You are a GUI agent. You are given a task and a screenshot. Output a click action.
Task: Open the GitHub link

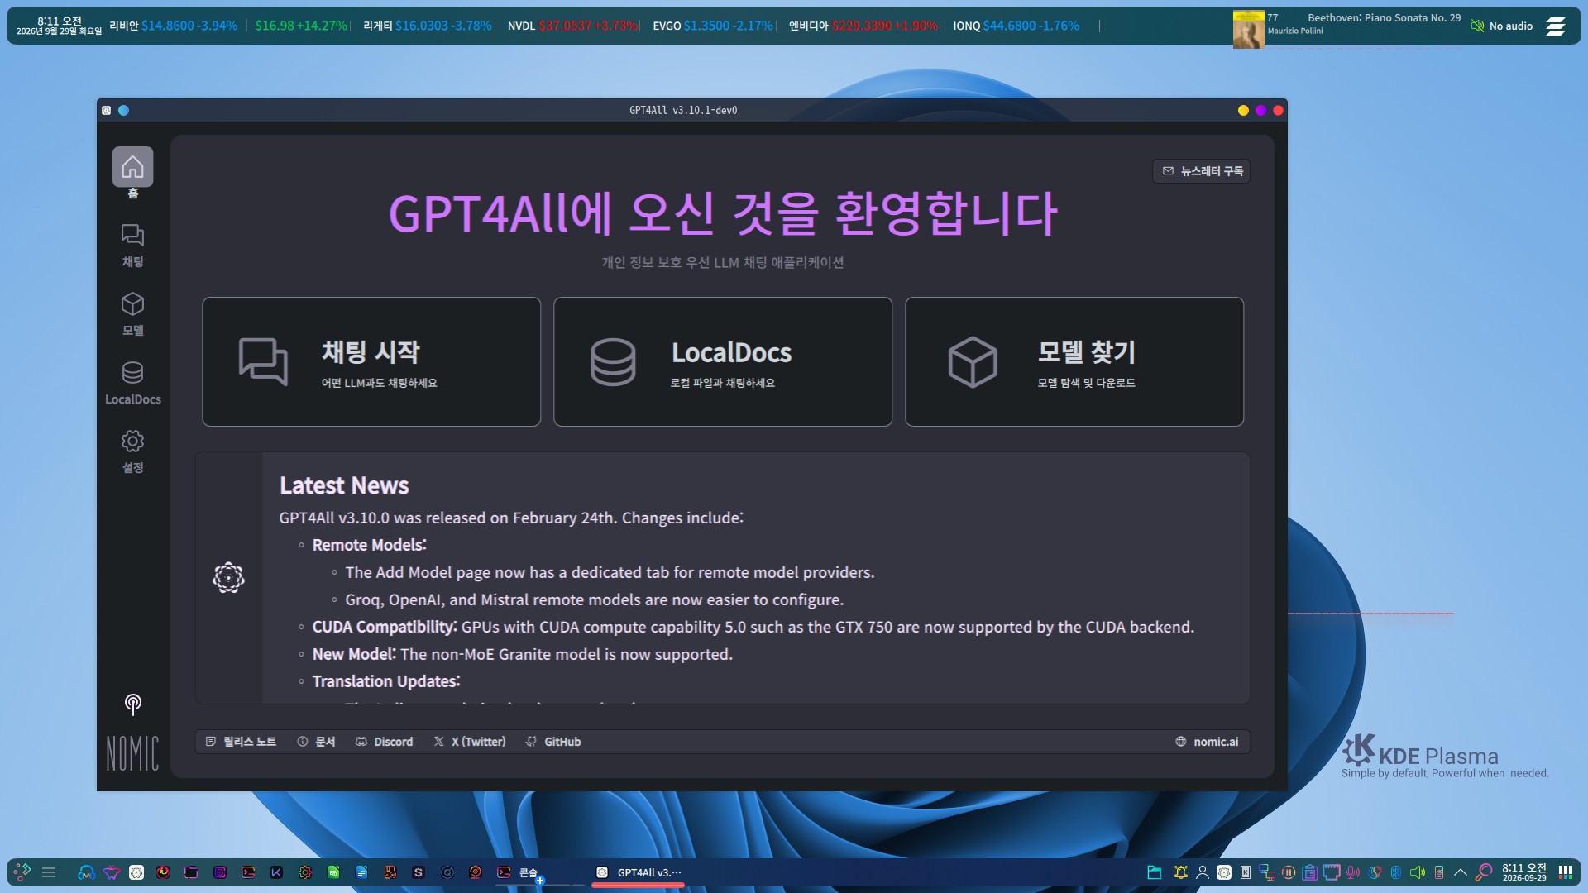click(553, 742)
